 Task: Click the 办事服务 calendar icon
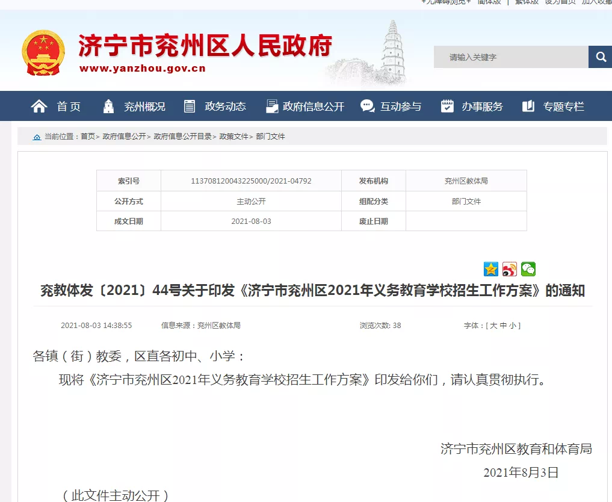click(447, 107)
